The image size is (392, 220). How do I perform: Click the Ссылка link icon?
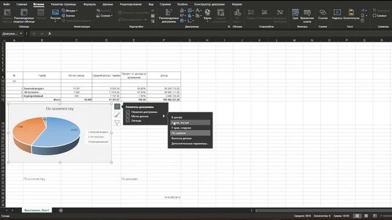tap(323, 15)
